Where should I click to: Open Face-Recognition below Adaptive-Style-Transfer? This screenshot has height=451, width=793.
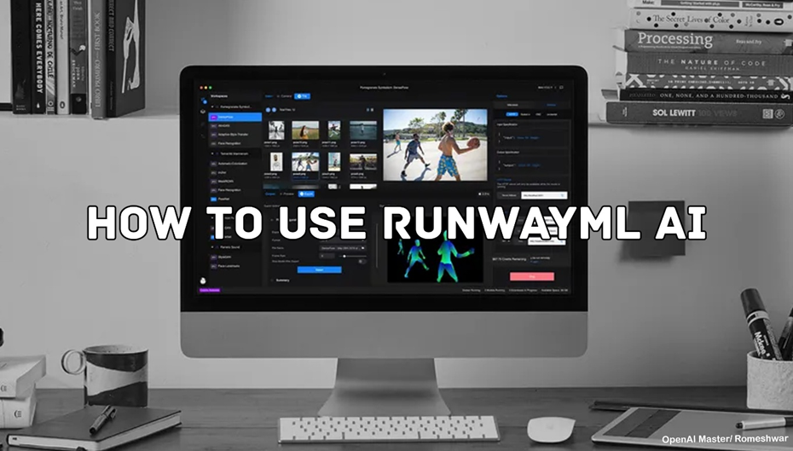click(x=229, y=143)
